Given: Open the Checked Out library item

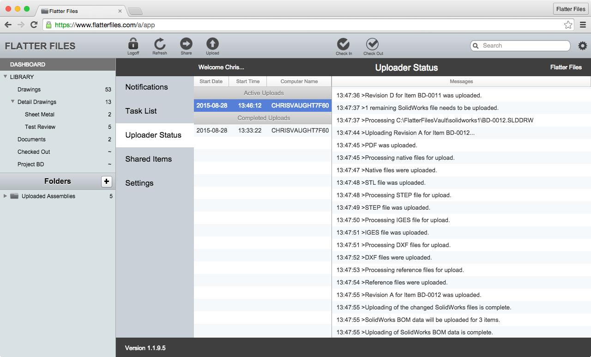Looking at the screenshot, I should 58,151.
